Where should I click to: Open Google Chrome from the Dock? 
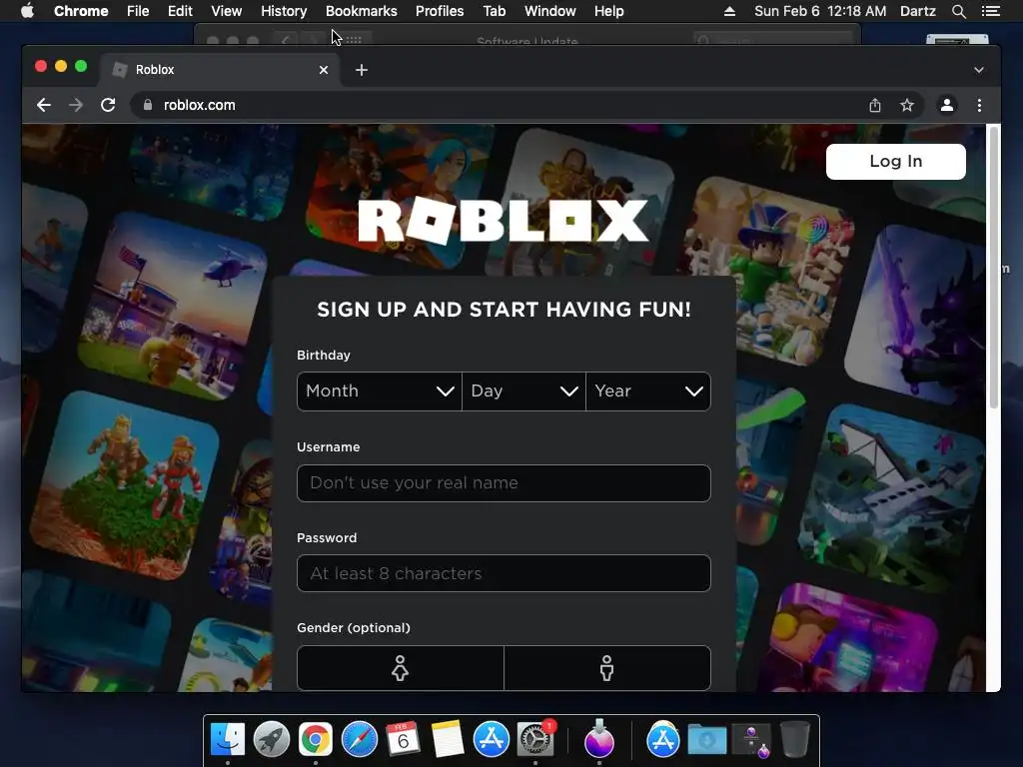(x=315, y=740)
